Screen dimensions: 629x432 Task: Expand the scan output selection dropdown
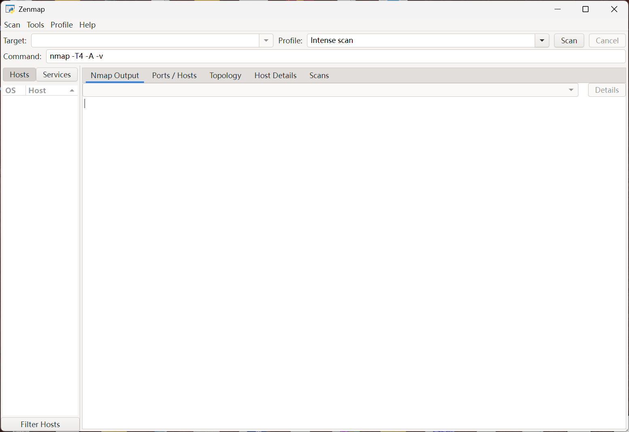571,90
